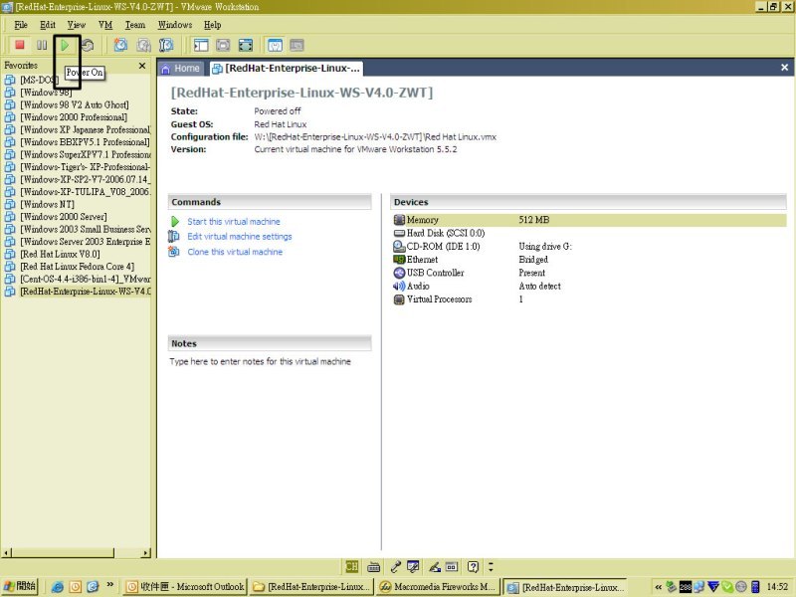Image resolution: width=796 pixels, height=597 pixels.
Task: Switch to Macromedia Fireworks taskbar item
Action: click(438, 587)
